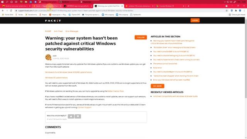The height and width of the screenshot is (139, 247).
Task: Open a new browser tab
Action: tap(188, 6)
